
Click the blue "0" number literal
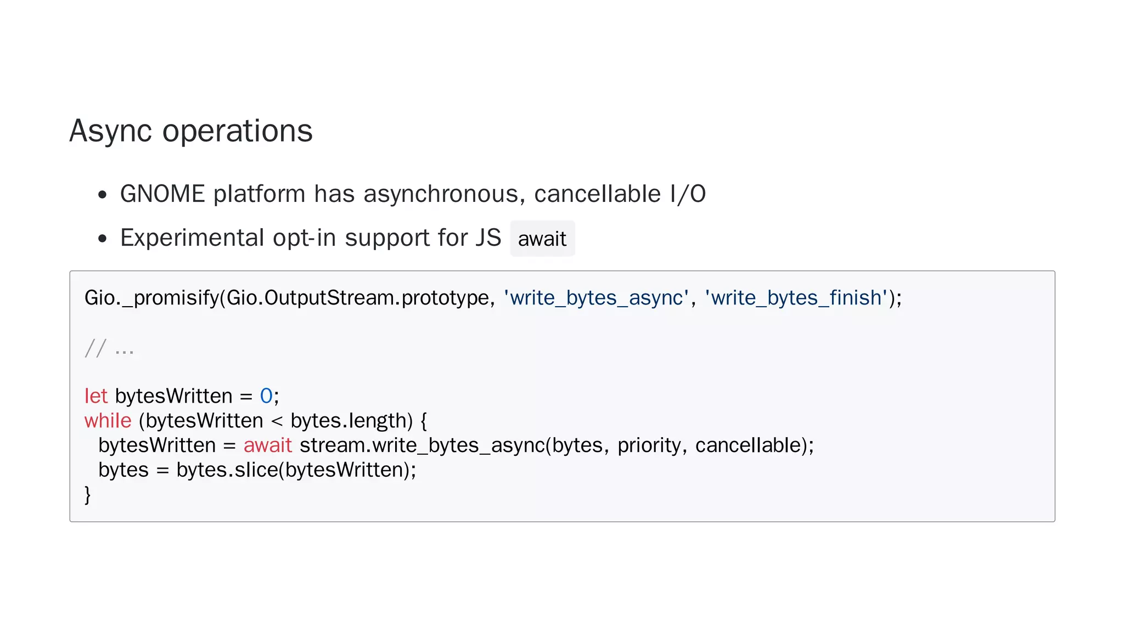[266, 396]
